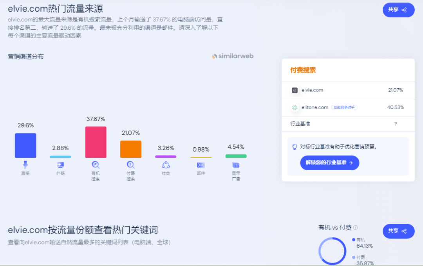Click the elitone.com green favicon
This screenshot has height=266, width=423.
(x=295, y=107)
